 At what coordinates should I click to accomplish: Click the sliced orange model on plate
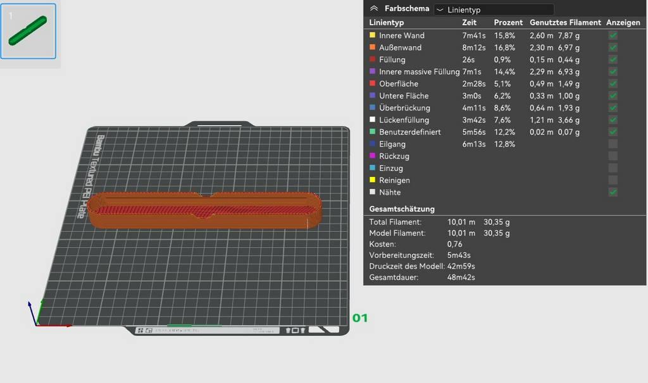pos(204,210)
